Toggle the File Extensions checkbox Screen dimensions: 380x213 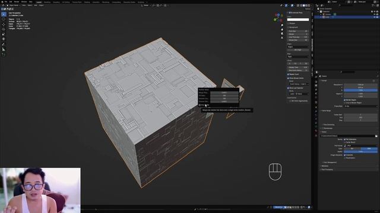coord(345,140)
